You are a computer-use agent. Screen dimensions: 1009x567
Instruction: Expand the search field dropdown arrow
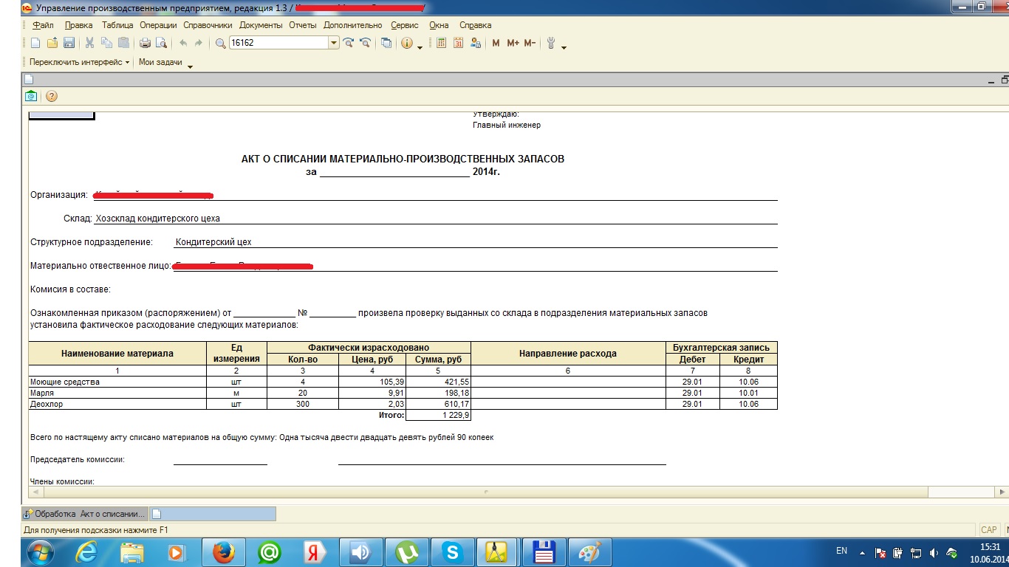point(334,43)
